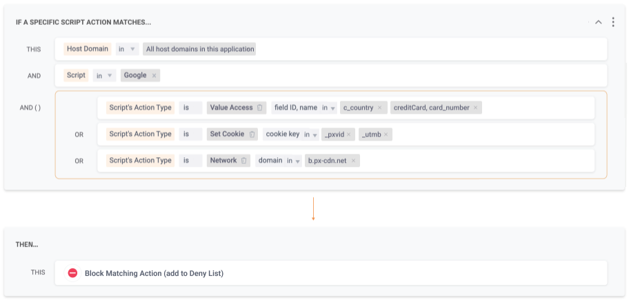The height and width of the screenshot is (300, 629).
Task: Open the three-dot options menu
Action: click(x=613, y=22)
